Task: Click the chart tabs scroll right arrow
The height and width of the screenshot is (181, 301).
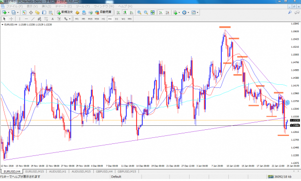Action: [298, 171]
